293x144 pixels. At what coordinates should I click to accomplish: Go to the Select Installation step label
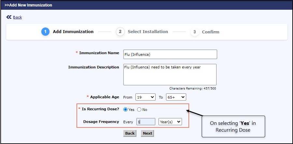pyautogui.click(x=148, y=32)
